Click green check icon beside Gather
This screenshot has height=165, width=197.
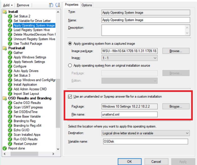[10, 53]
